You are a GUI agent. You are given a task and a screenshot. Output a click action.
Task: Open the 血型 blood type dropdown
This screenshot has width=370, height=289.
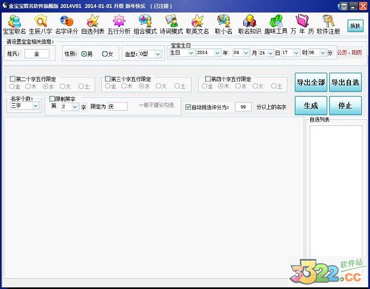(x=158, y=54)
